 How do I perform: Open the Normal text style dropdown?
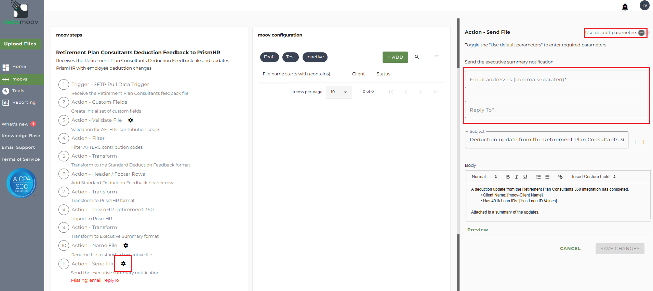coord(484,177)
